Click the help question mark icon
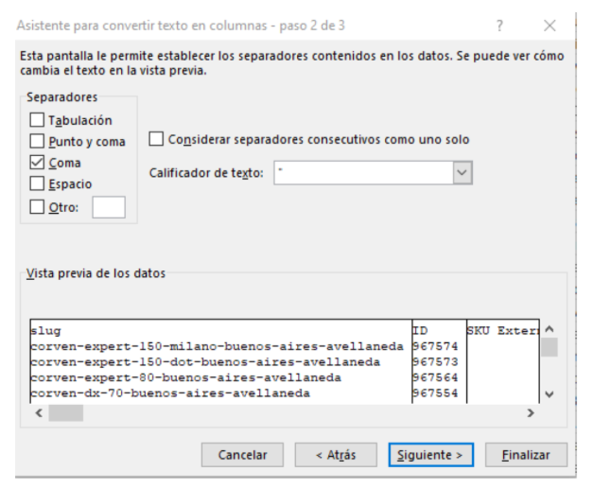 click(x=499, y=26)
